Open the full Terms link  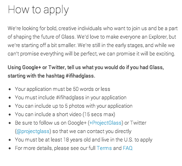click(x=104, y=148)
